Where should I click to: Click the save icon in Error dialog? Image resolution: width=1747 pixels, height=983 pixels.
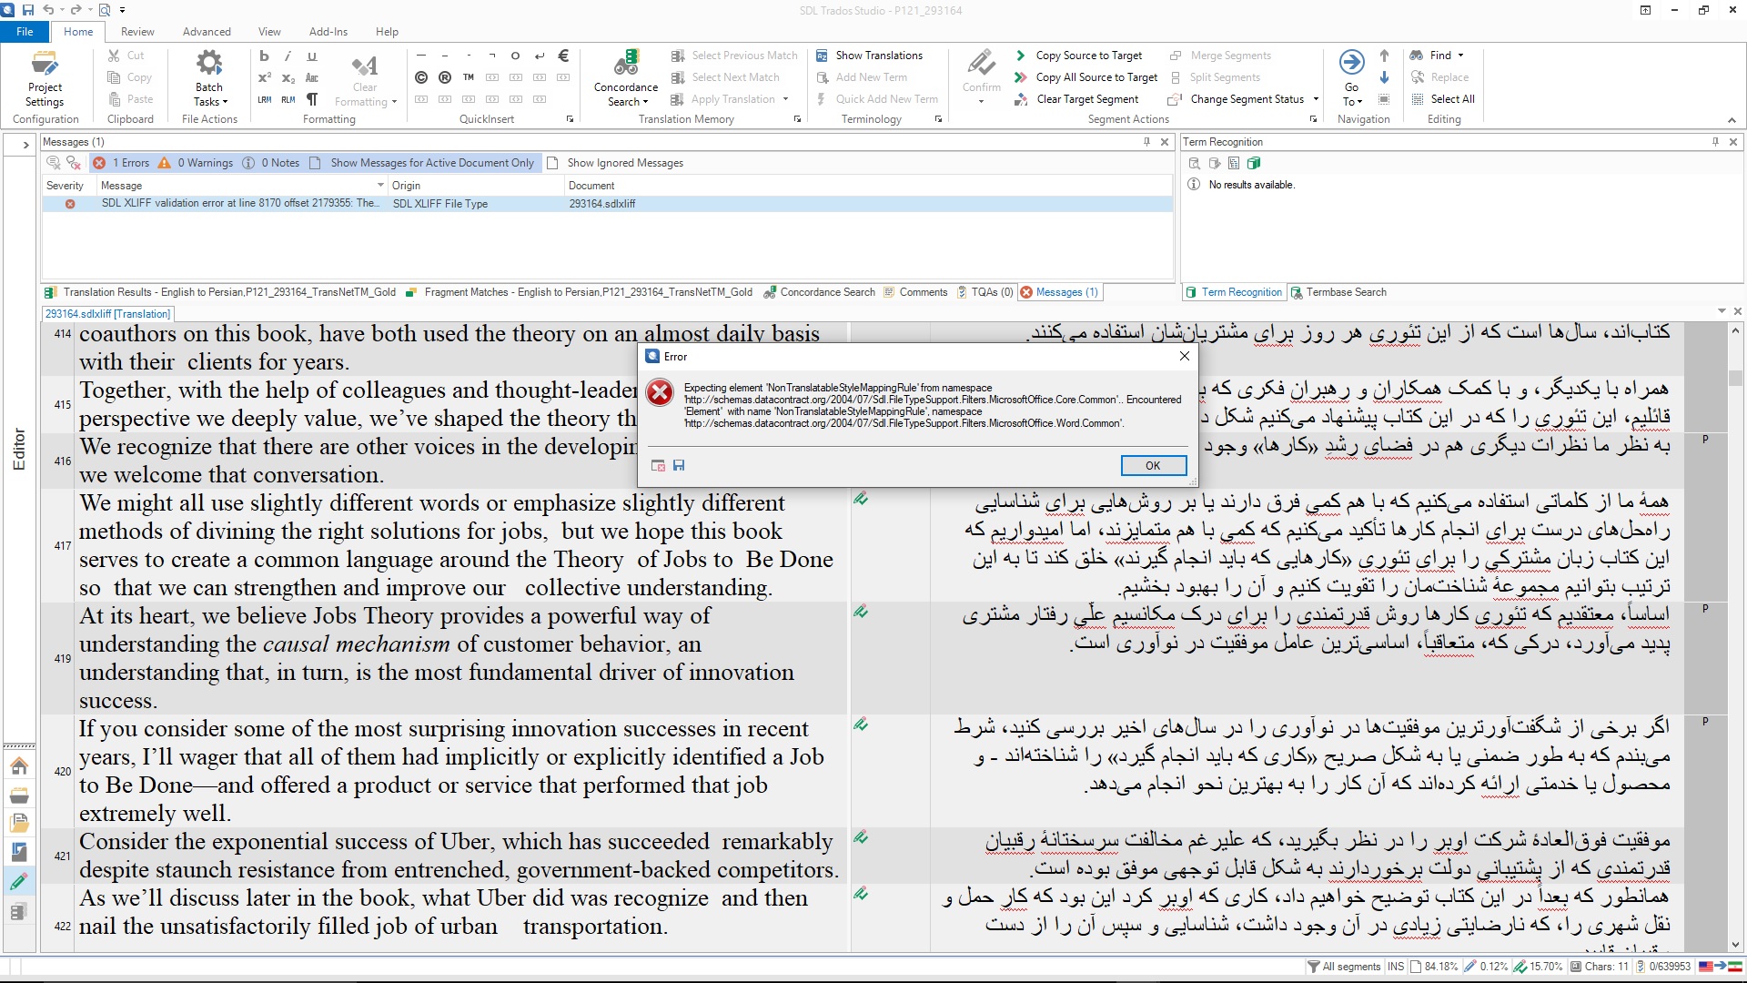click(679, 465)
